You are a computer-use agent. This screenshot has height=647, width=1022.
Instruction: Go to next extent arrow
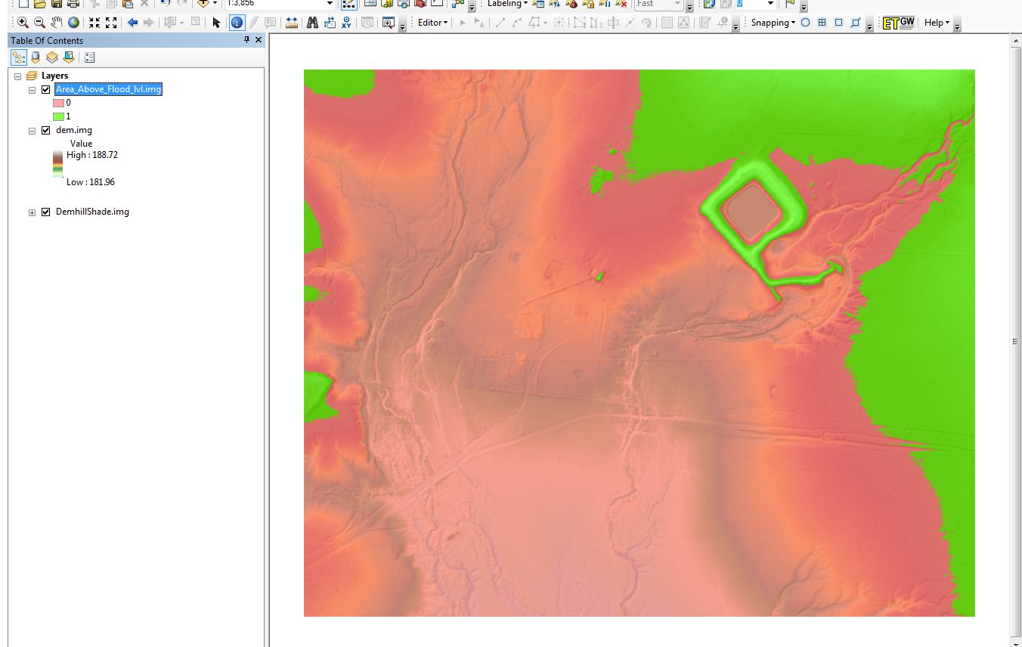click(x=148, y=23)
